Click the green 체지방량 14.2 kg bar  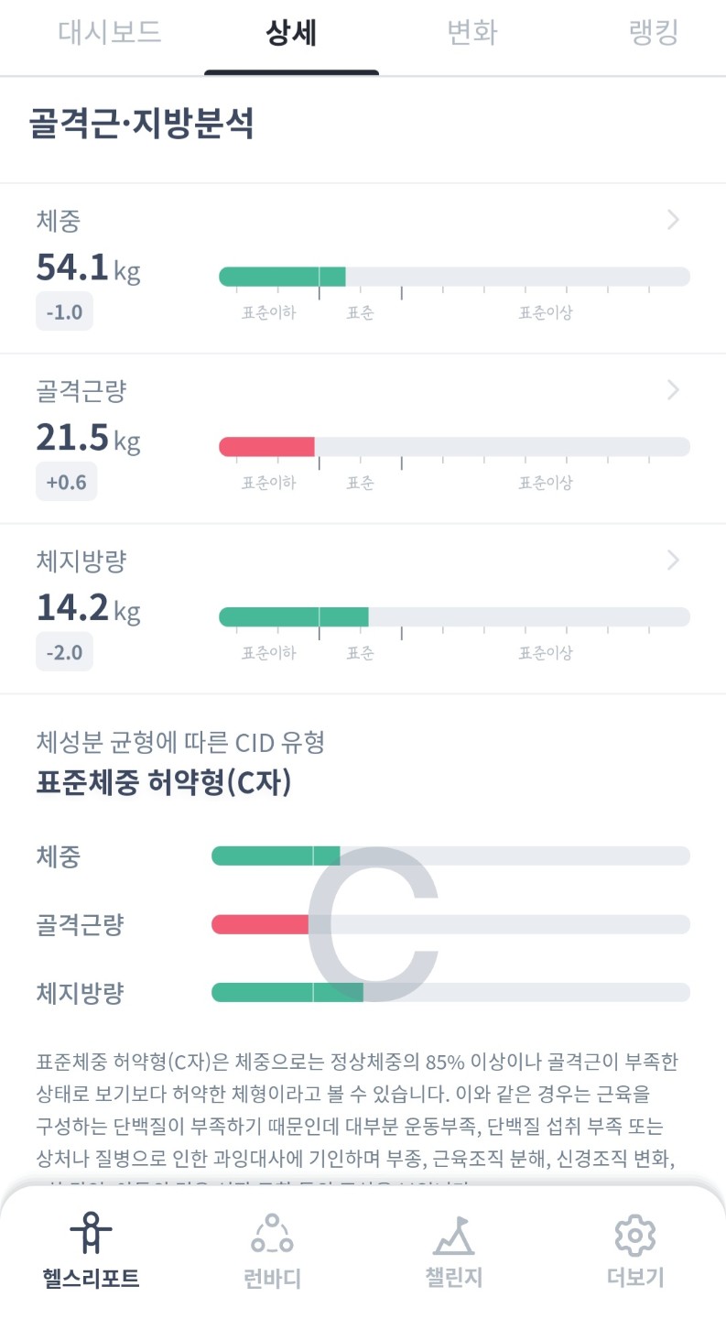(293, 617)
